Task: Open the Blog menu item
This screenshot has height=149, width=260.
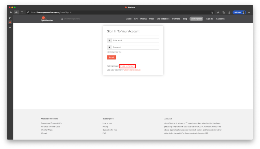Action: pos(185,19)
